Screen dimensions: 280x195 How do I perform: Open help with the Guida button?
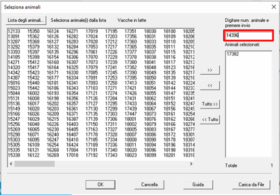[x=198, y=185]
